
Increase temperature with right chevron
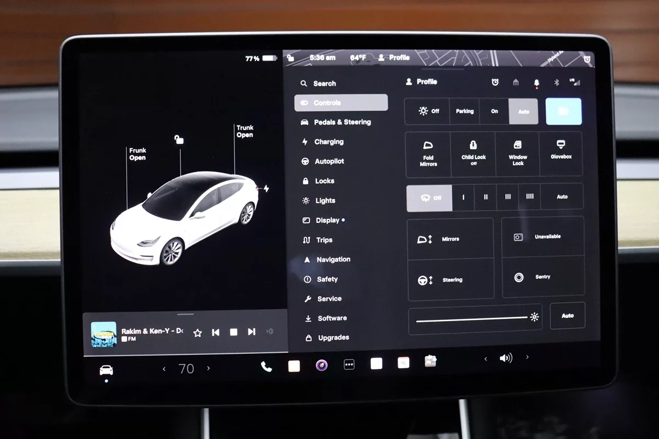click(x=208, y=368)
